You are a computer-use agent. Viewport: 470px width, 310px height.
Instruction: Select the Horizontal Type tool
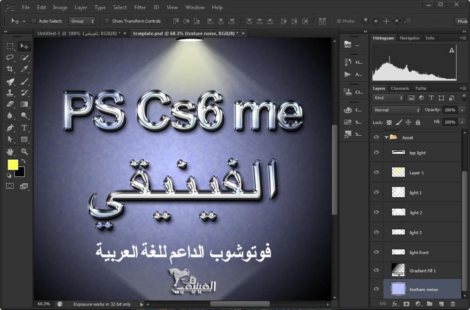coord(24,128)
